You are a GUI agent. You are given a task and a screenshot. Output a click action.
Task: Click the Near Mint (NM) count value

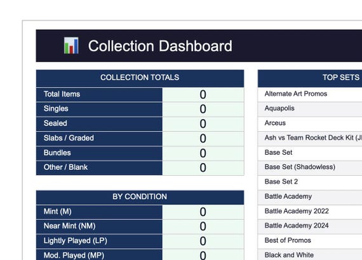[x=203, y=226]
